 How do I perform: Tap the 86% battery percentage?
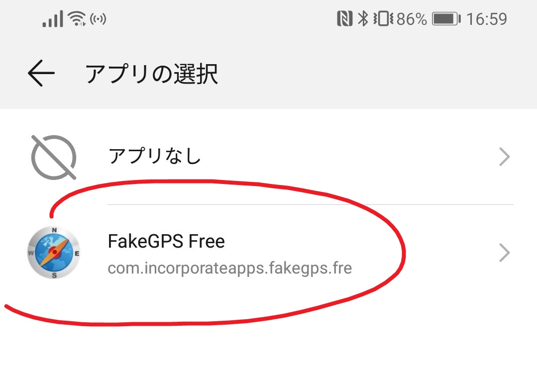coord(412,19)
